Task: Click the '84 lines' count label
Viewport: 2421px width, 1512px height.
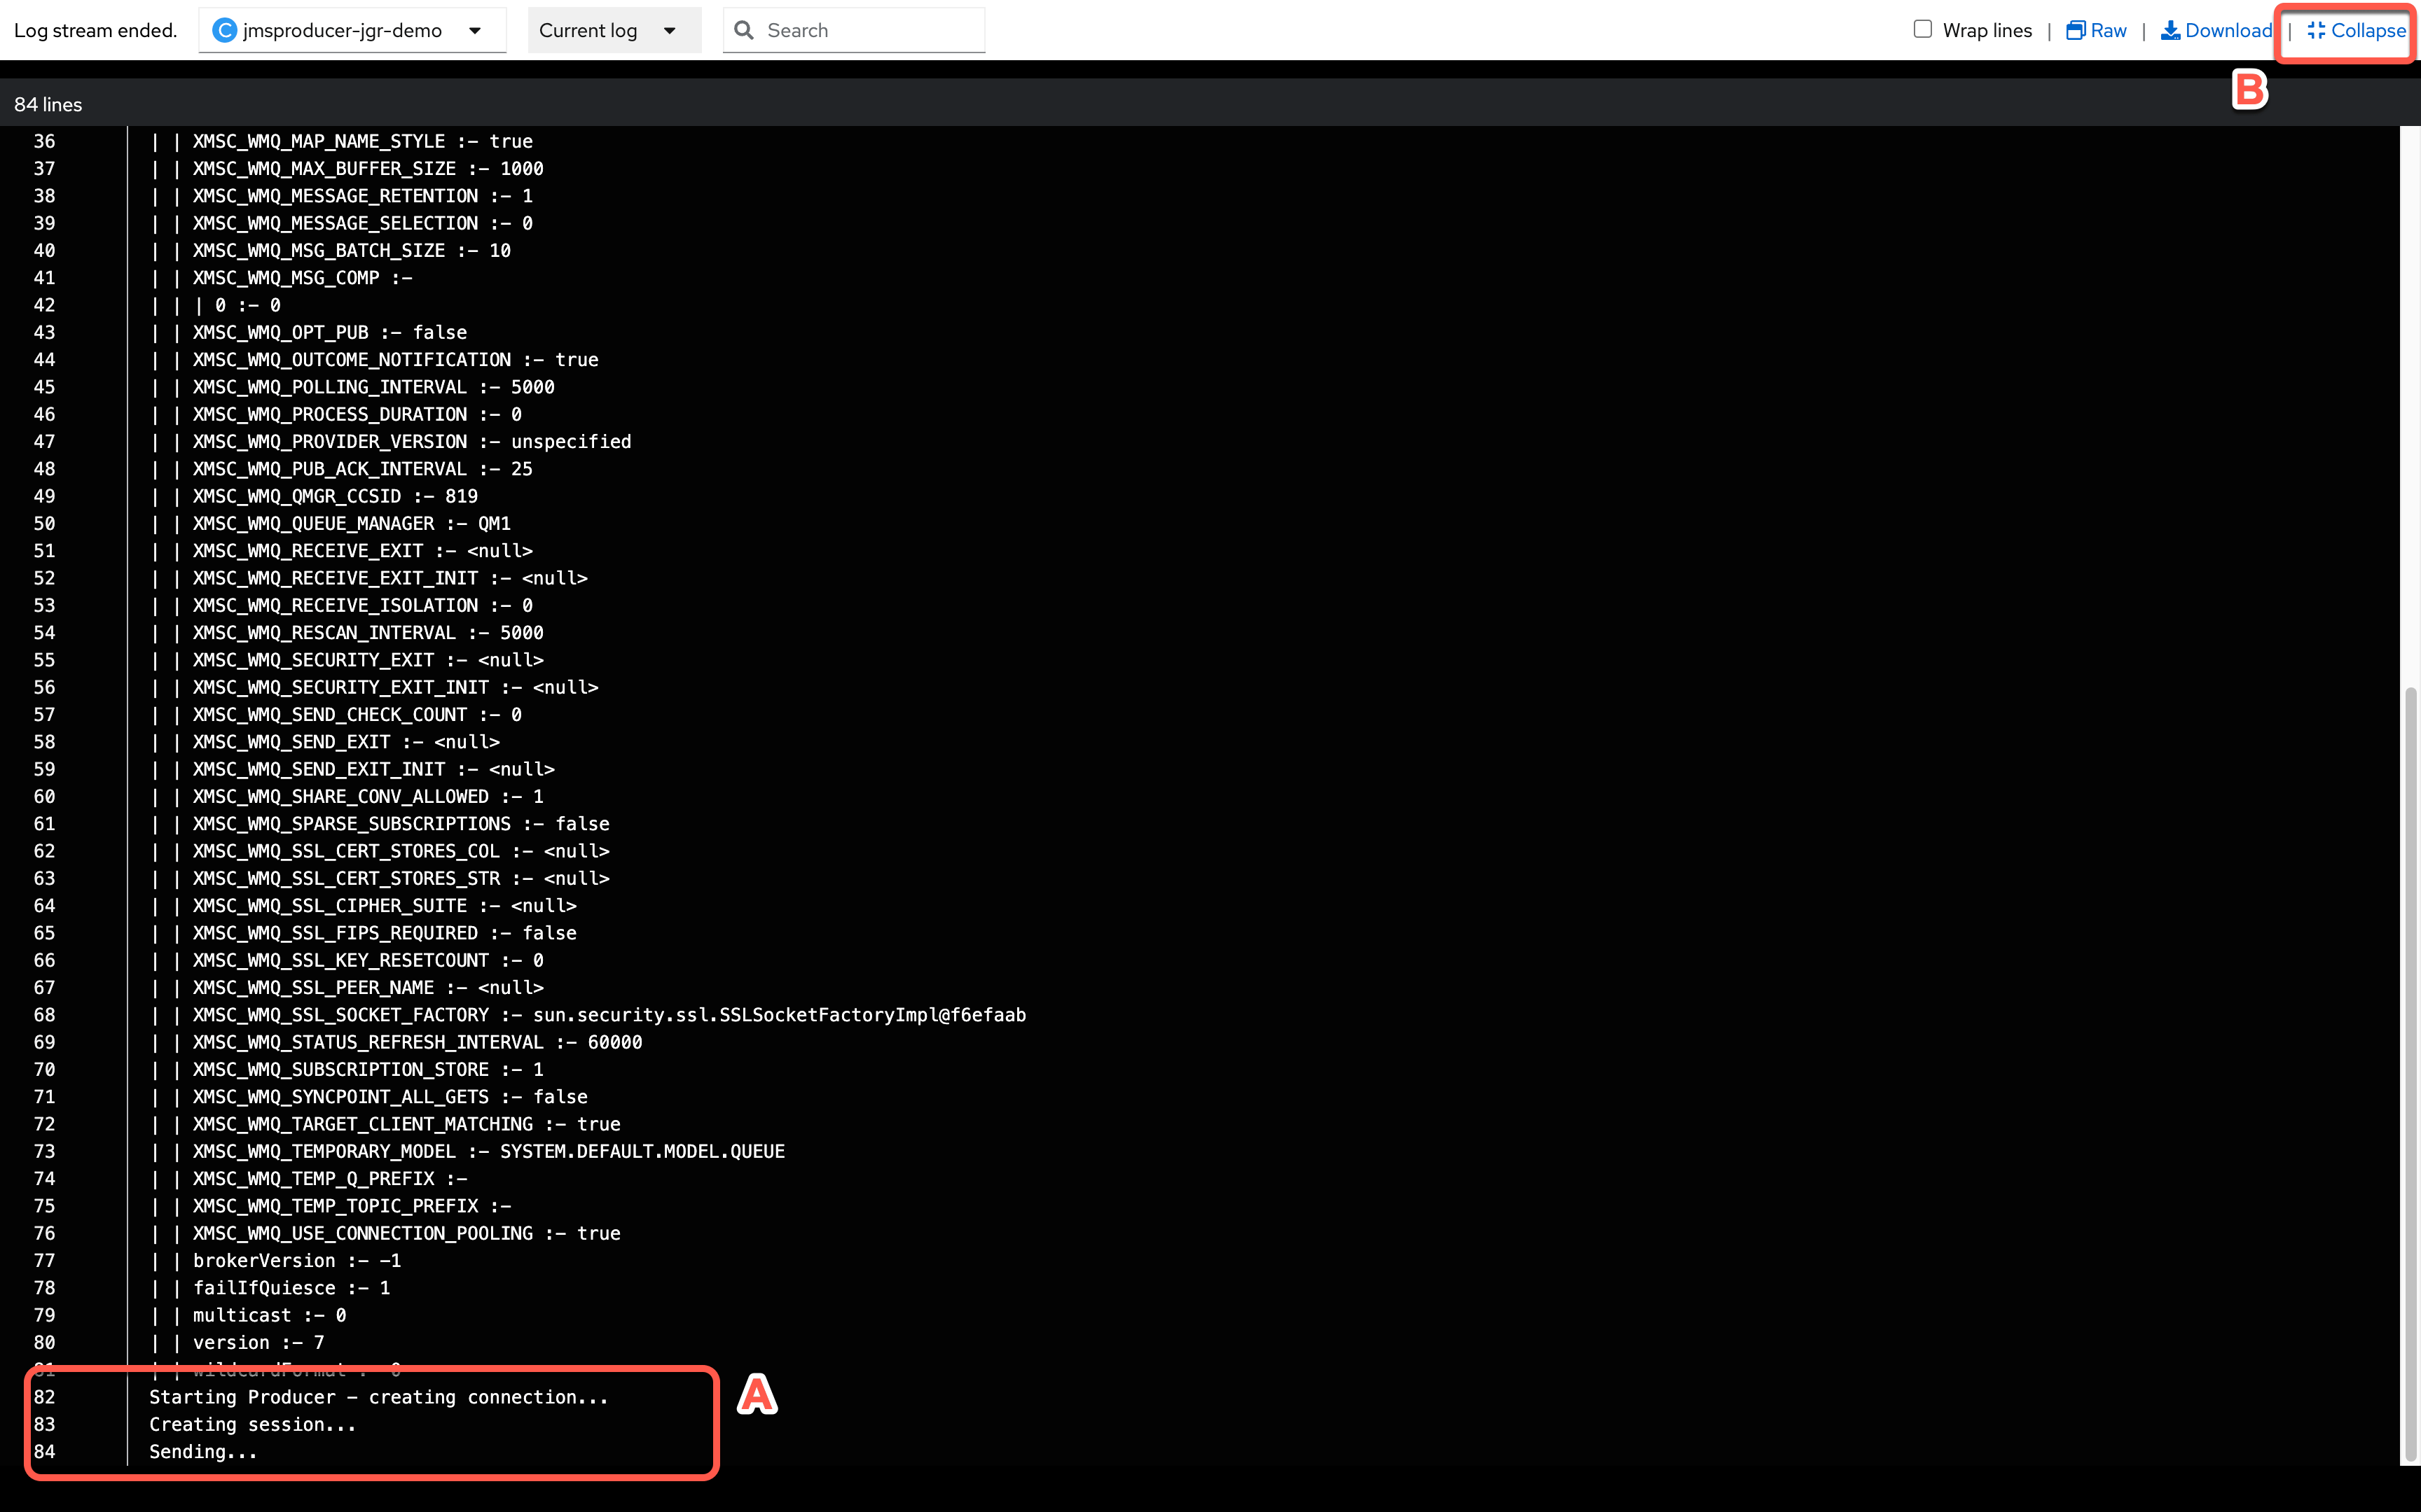Action: (48, 104)
